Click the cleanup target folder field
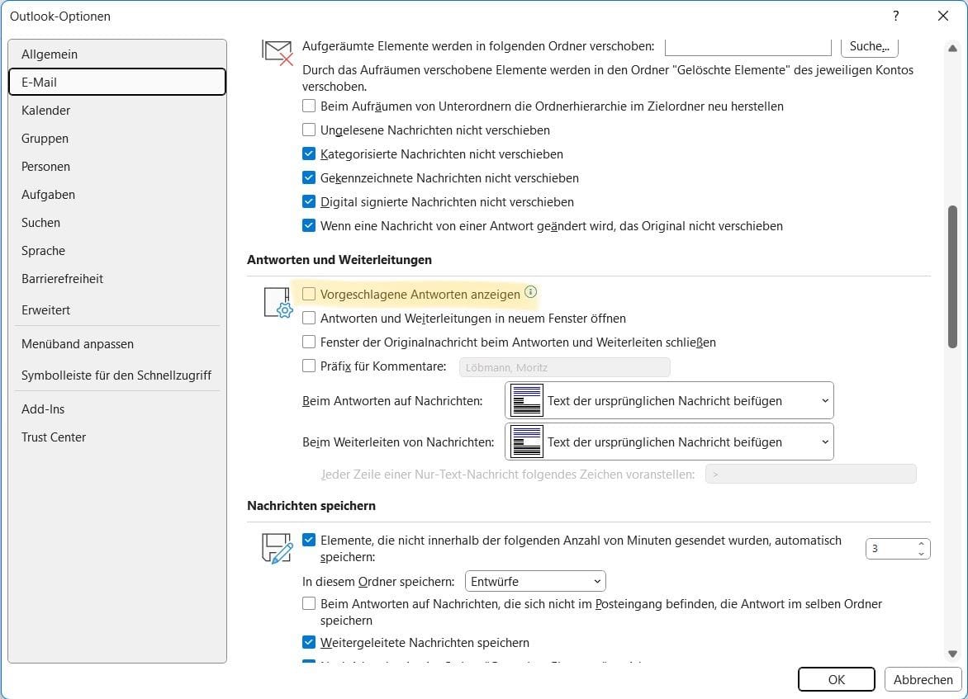The height and width of the screenshot is (699, 968). pyautogui.click(x=748, y=47)
